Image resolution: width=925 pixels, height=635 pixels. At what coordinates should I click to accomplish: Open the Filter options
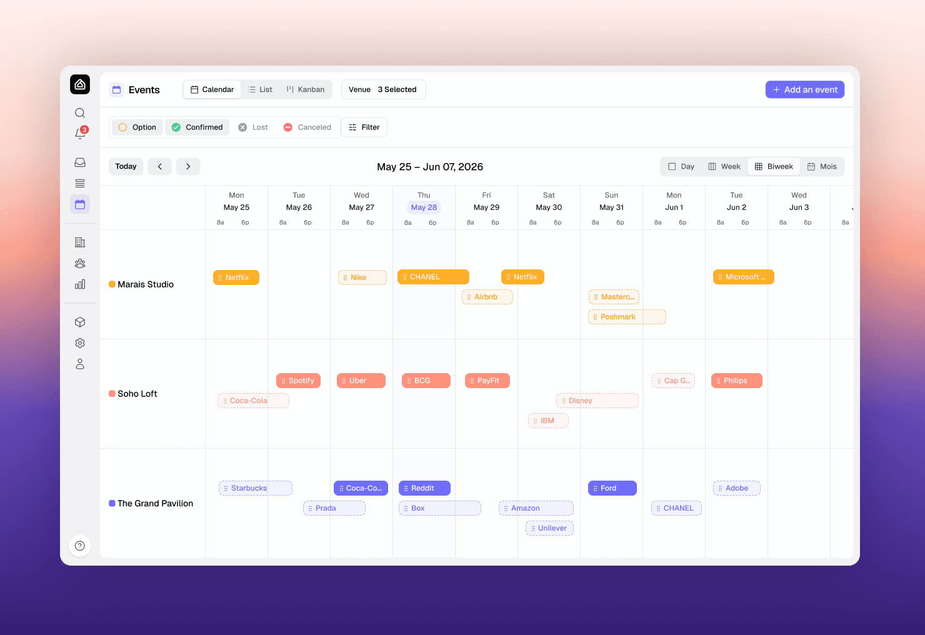pos(364,127)
